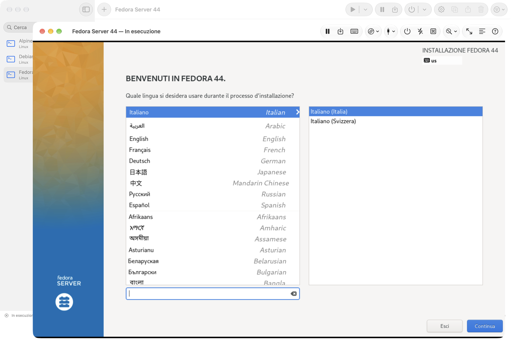Click the command key capture icon
The image size is (532, 360).
(x=433, y=31)
